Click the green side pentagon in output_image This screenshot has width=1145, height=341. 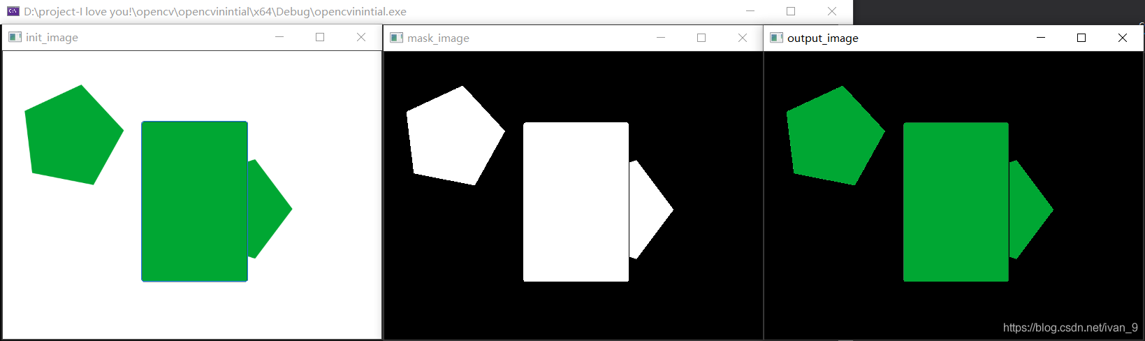click(1031, 210)
